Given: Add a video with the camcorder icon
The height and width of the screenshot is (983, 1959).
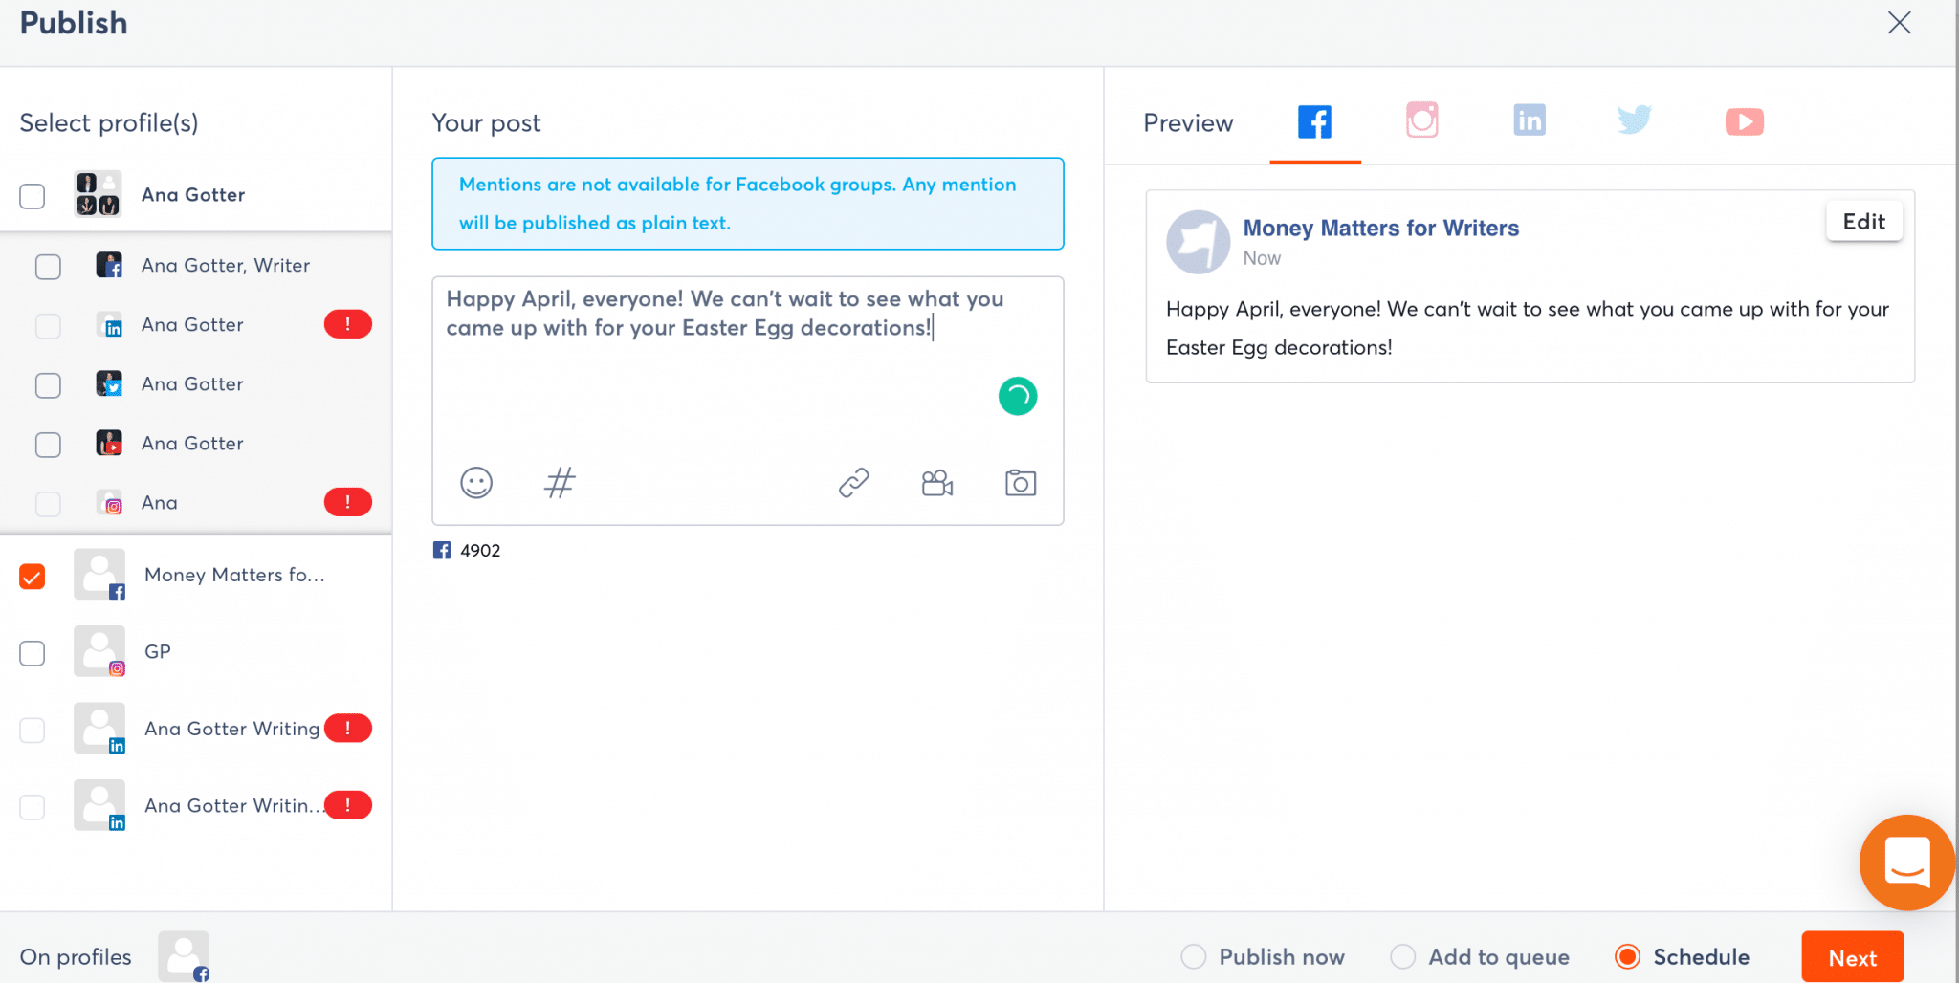Looking at the screenshot, I should coord(936,483).
